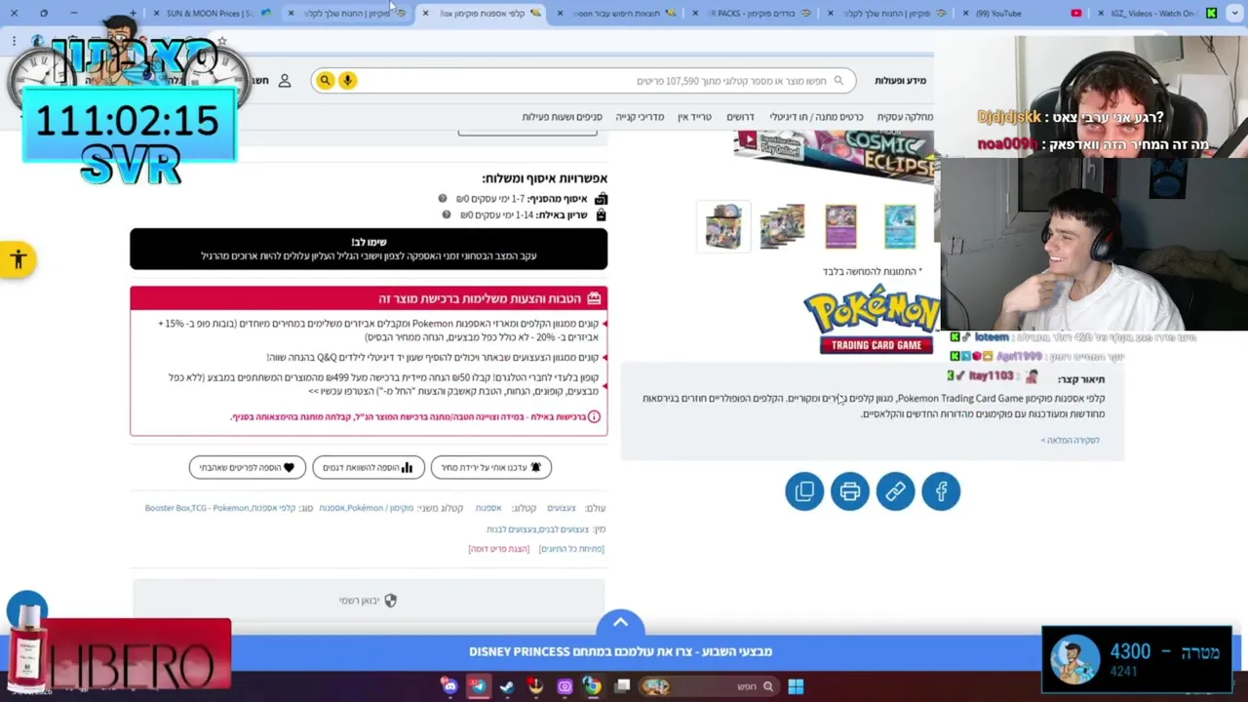The width and height of the screenshot is (1248, 702).
Task: Click info icon beside איסוף מהסניף
Action: 443,199
